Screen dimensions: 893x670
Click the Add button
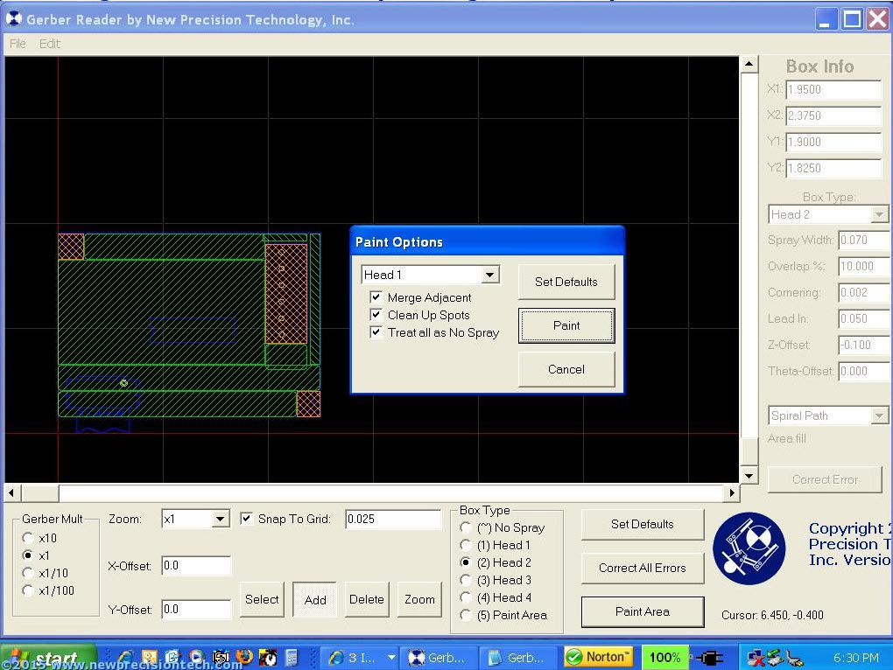click(315, 599)
